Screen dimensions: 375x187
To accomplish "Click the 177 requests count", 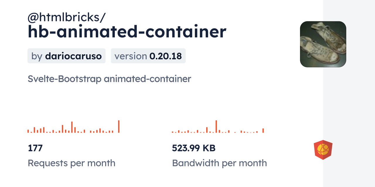I will [x=35, y=148].
